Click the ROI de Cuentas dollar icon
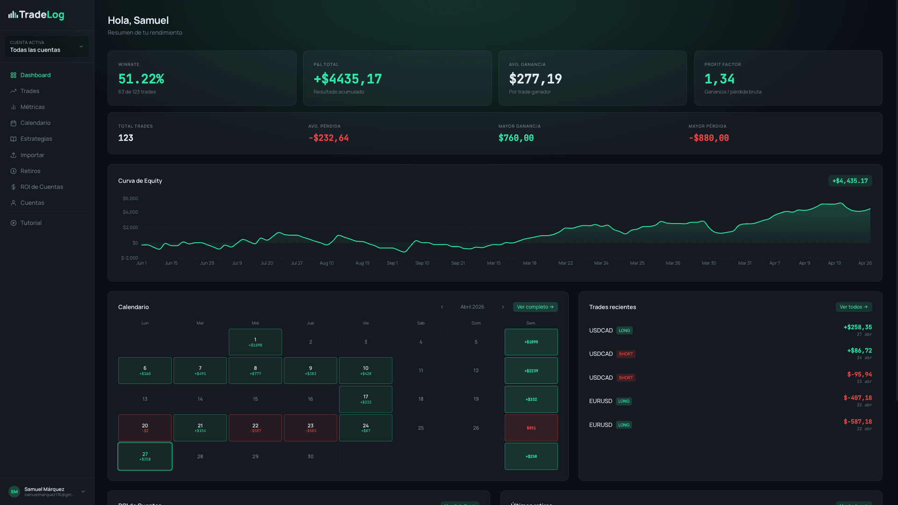Screen dimensions: 898x505 click(x=14, y=187)
